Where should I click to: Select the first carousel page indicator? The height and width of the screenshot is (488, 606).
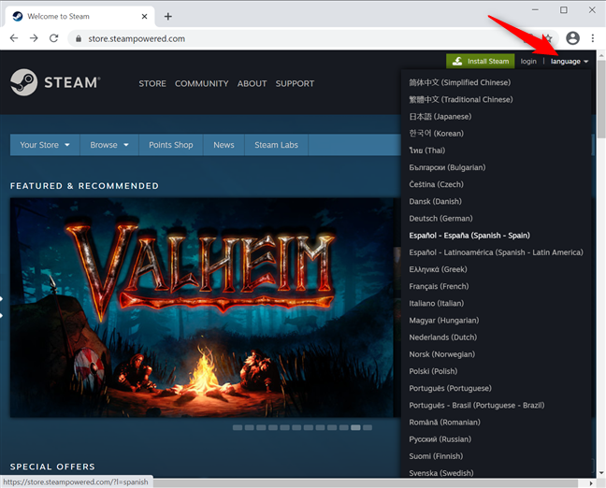tap(238, 428)
